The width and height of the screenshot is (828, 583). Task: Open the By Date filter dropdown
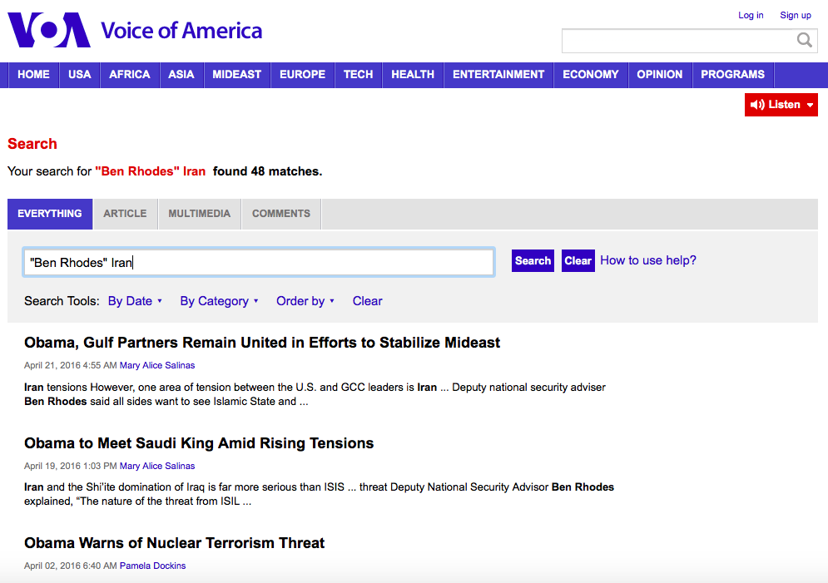135,301
